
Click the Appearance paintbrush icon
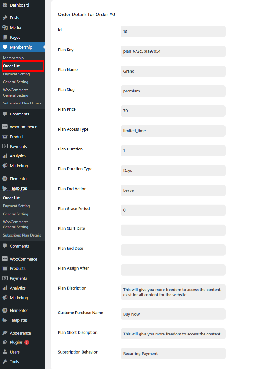[5, 333]
